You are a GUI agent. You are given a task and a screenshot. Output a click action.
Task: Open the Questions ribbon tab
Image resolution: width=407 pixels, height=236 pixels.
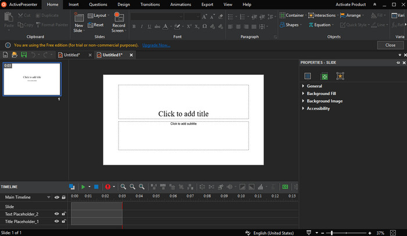coord(98,5)
